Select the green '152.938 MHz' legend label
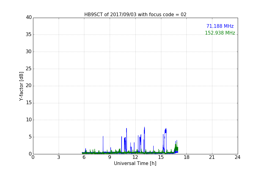 pyautogui.click(x=220, y=33)
